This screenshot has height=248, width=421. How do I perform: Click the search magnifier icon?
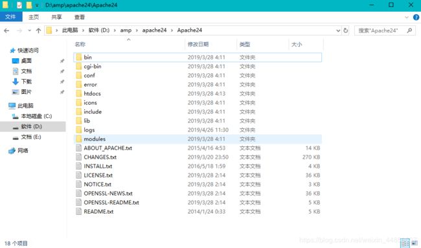(x=409, y=30)
